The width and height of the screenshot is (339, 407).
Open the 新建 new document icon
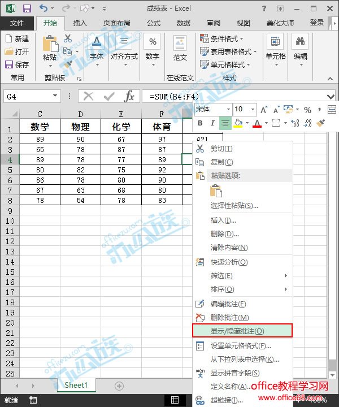9,38
